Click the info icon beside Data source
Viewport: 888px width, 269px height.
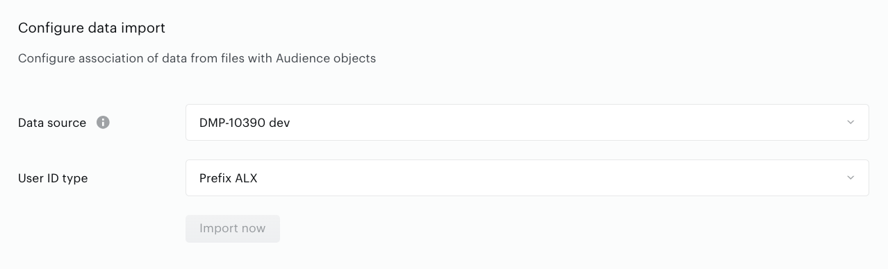point(103,123)
